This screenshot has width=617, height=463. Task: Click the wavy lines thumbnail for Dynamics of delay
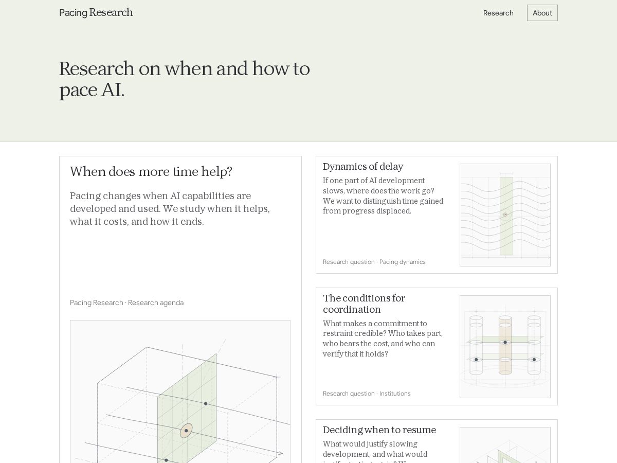click(x=505, y=215)
